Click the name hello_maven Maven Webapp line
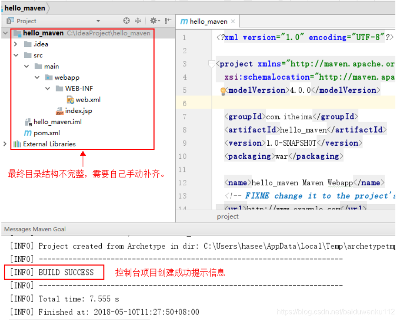 [304, 183]
